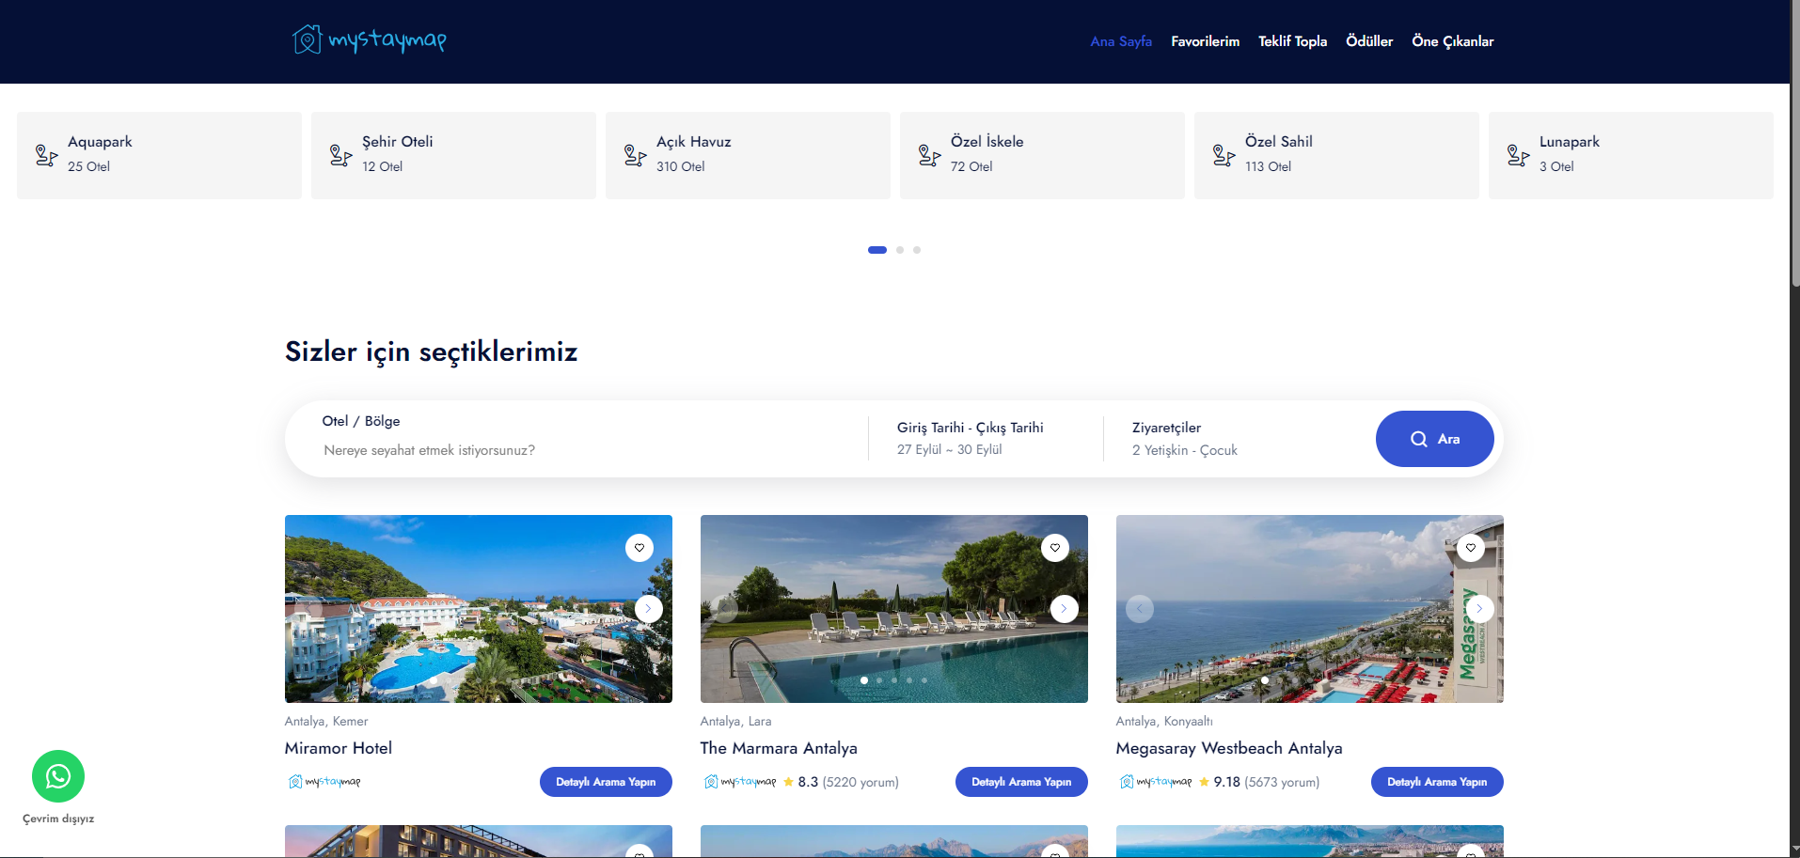This screenshot has height=858, width=1800.
Task: Open the Açık Havuz category card
Action: point(748,155)
